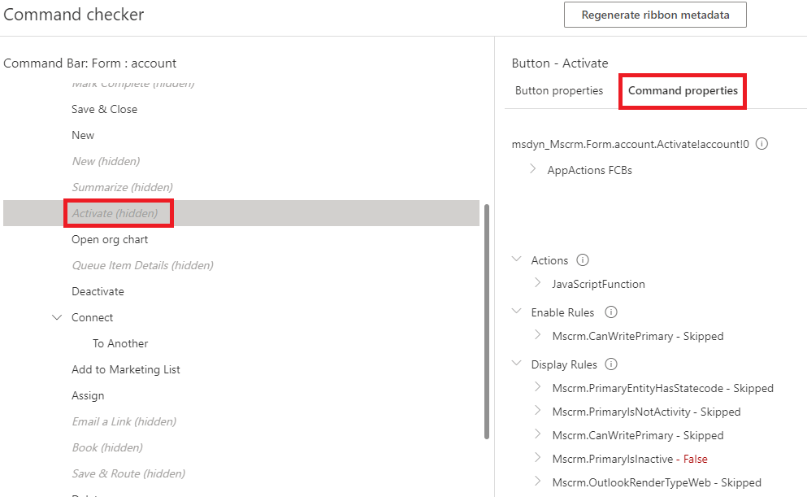Select the Deactivate command

tap(98, 291)
